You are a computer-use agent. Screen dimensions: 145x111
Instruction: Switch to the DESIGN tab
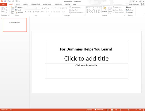coord(26,4)
